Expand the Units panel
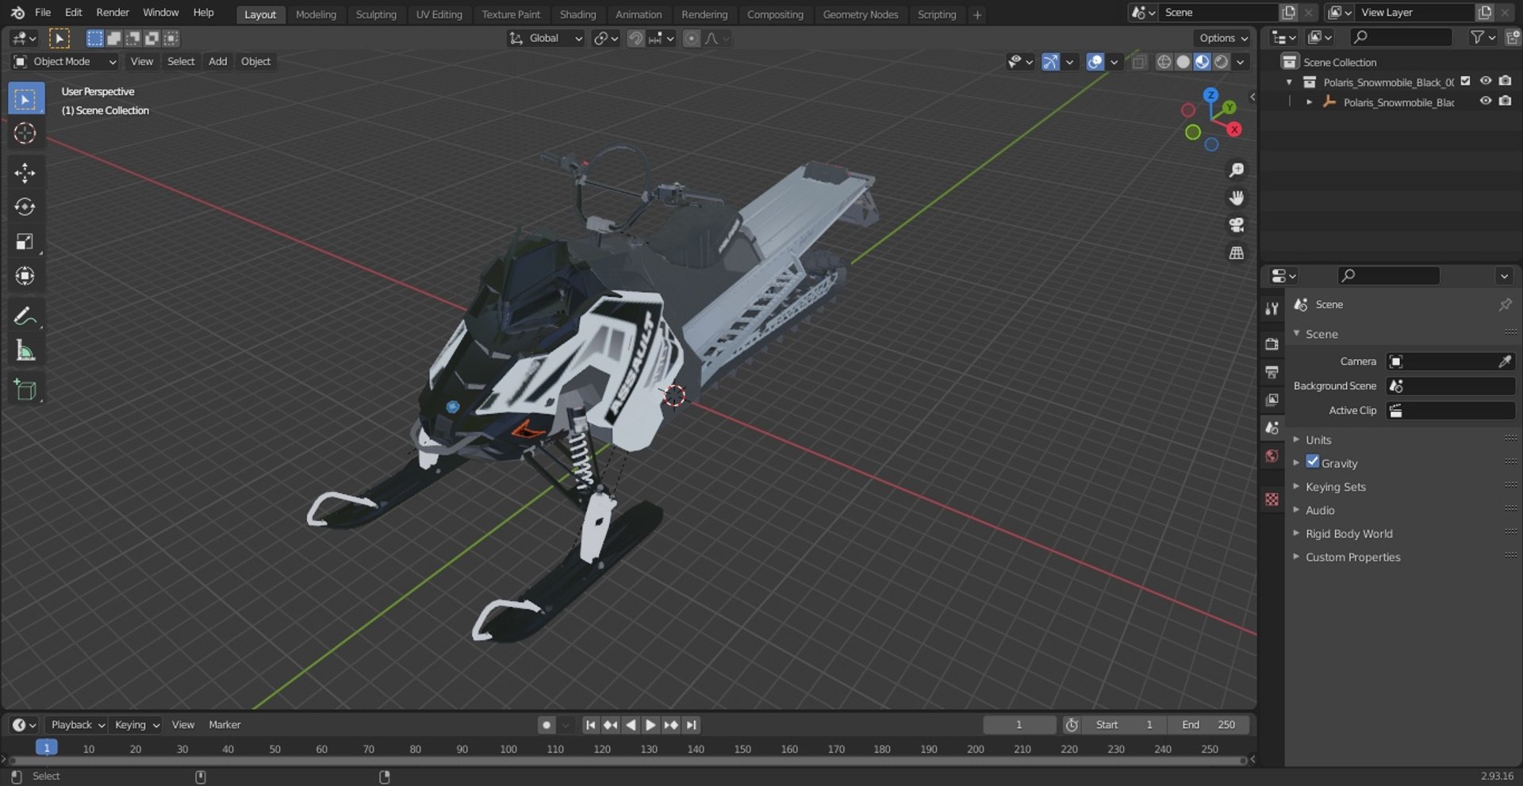This screenshot has height=786, width=1523. pyautogui.click(x=1318, y=440)
